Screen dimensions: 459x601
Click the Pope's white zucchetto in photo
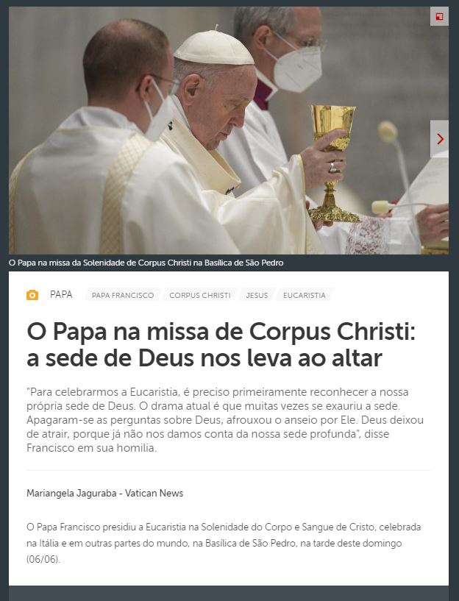(x=214, y=48)
